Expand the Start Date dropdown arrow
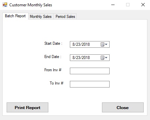 tap(106, 44)
